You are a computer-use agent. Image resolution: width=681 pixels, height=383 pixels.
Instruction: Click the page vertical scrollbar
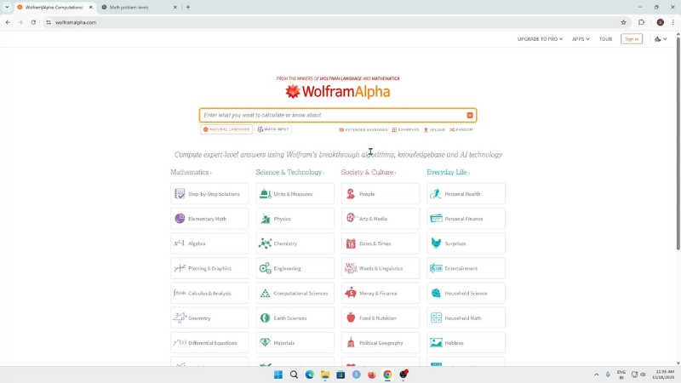tap(678, 144)
